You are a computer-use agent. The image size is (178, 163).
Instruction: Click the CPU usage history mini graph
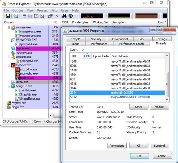[92, 16]
